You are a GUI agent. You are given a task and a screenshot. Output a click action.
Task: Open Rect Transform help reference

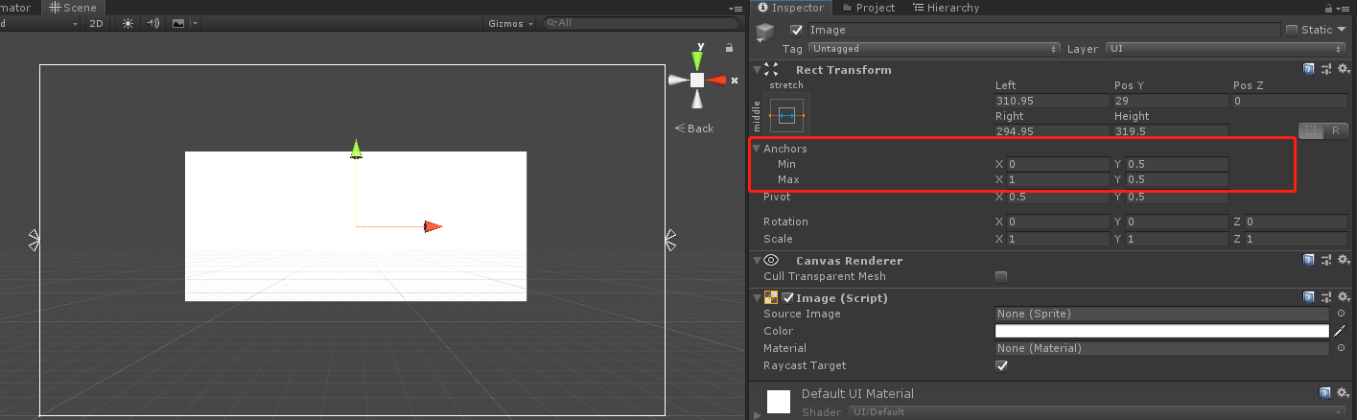click(1309, 69)
